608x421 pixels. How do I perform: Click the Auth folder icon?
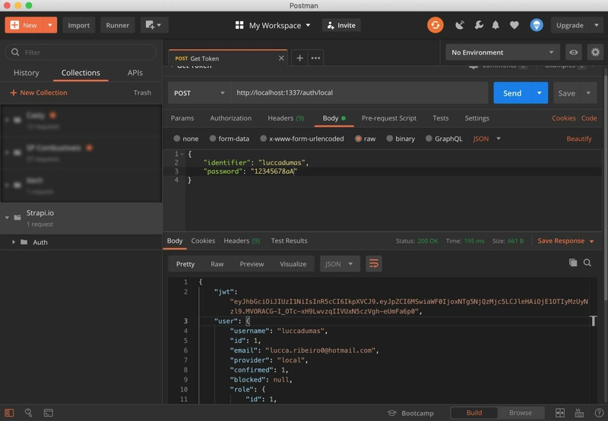click(24, 242)
